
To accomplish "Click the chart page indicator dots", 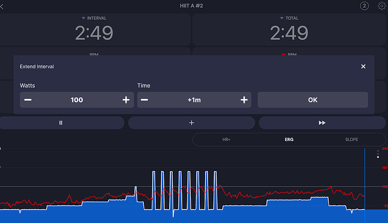I will 378,154.
